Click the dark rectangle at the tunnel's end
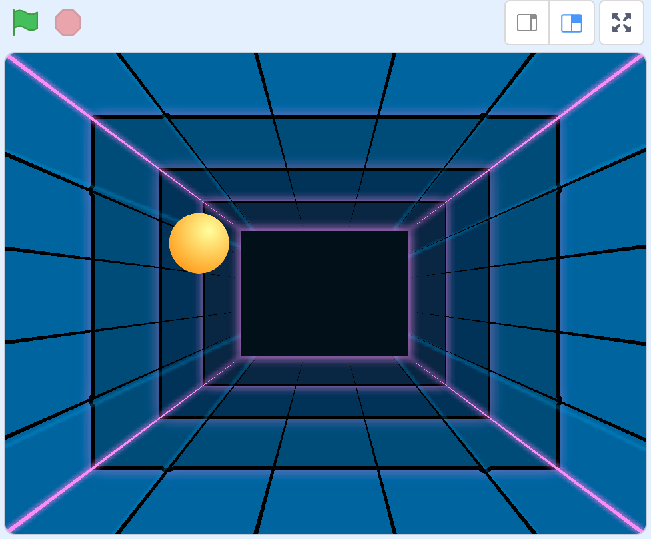This screenshot has width=651, height=539. pos(324,294)
